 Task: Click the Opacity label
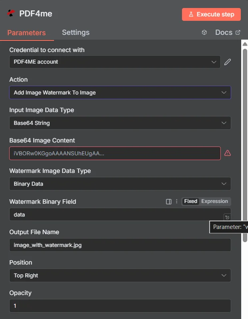pos(20,293)
